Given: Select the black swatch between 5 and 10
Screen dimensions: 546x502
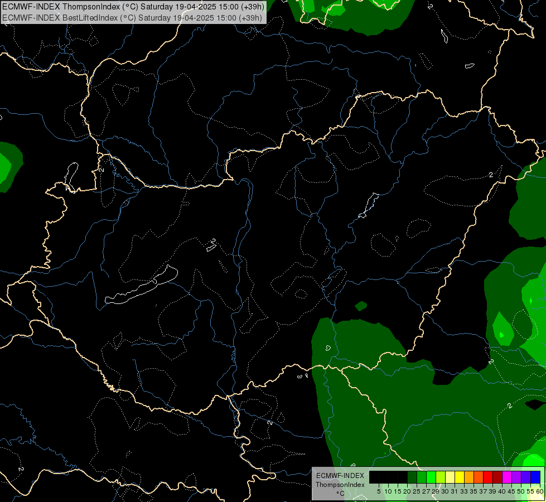Looking at the screenshot, I should (384, 477).
